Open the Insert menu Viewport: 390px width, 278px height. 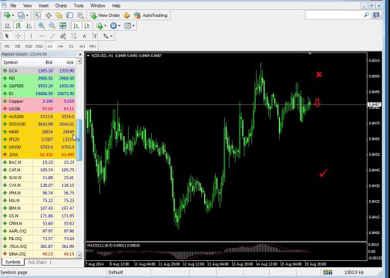(43, 5)
